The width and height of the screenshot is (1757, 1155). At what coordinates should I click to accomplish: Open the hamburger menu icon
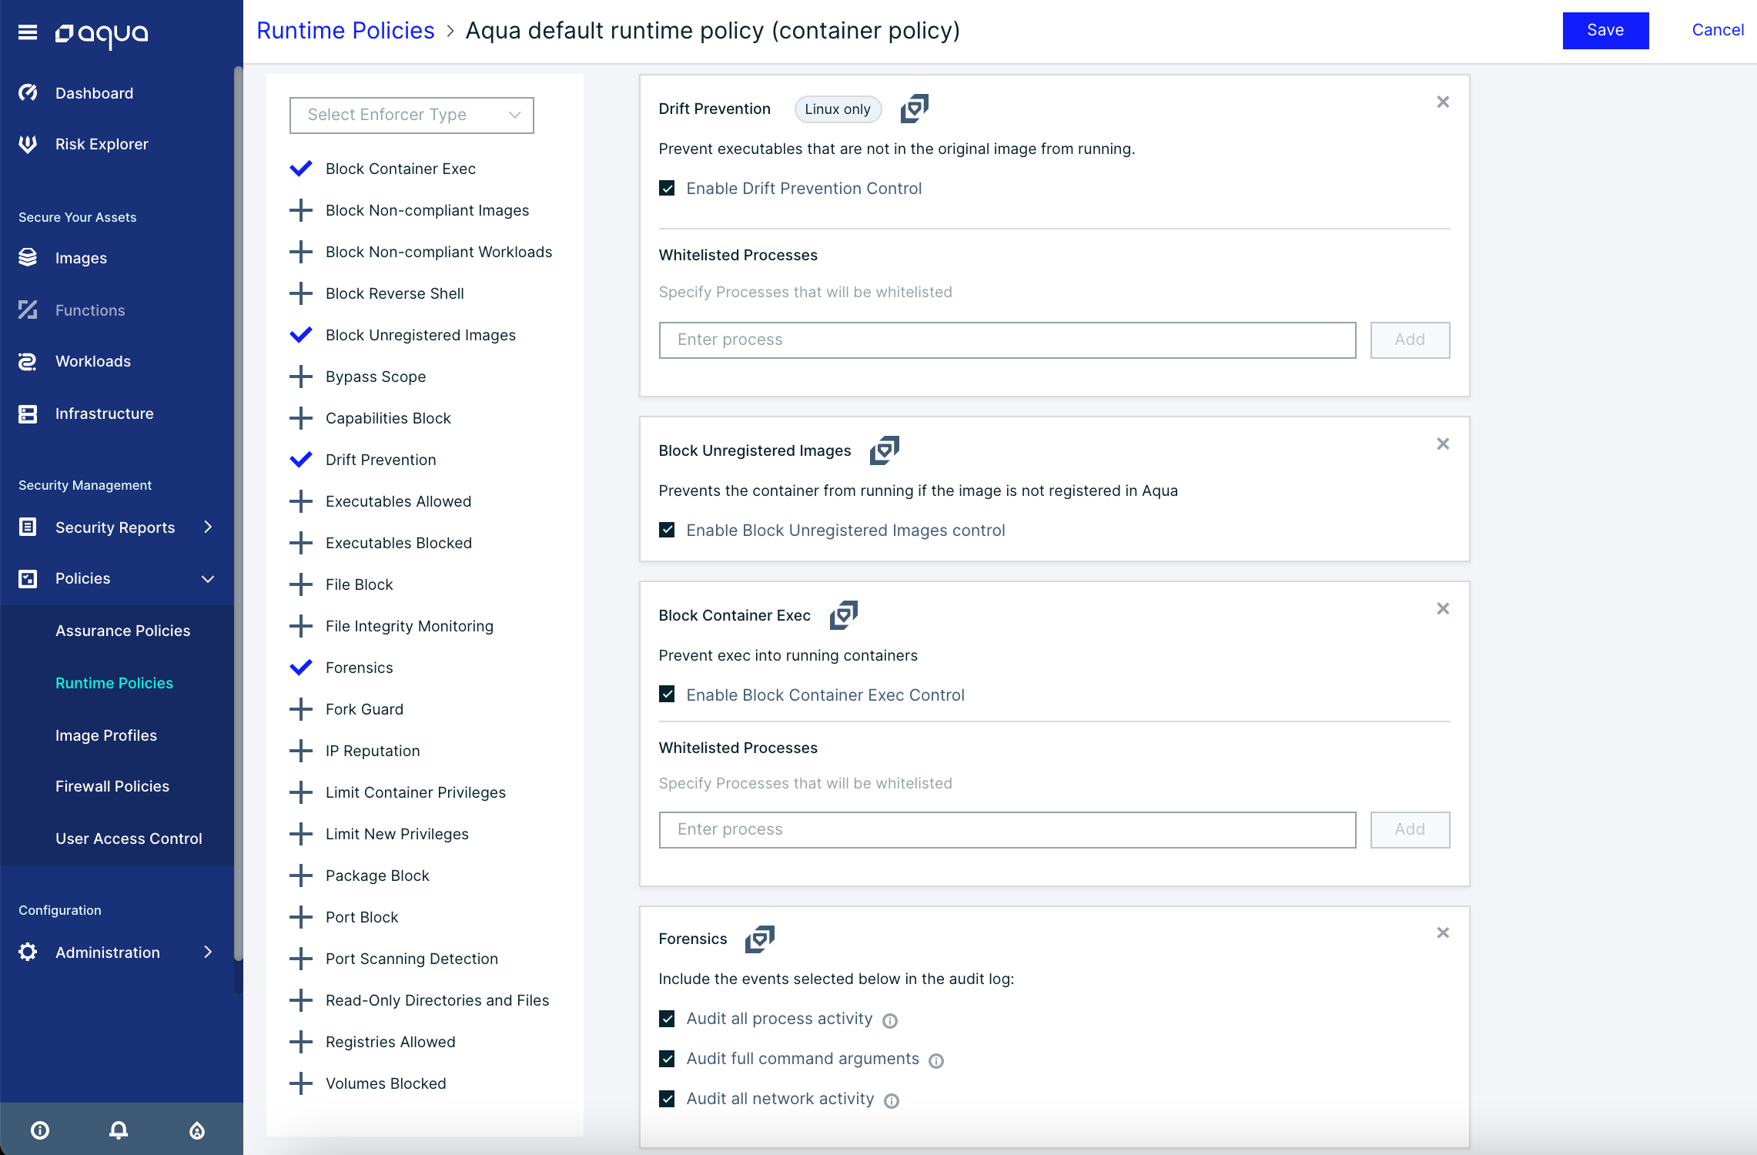coord(28,32)
